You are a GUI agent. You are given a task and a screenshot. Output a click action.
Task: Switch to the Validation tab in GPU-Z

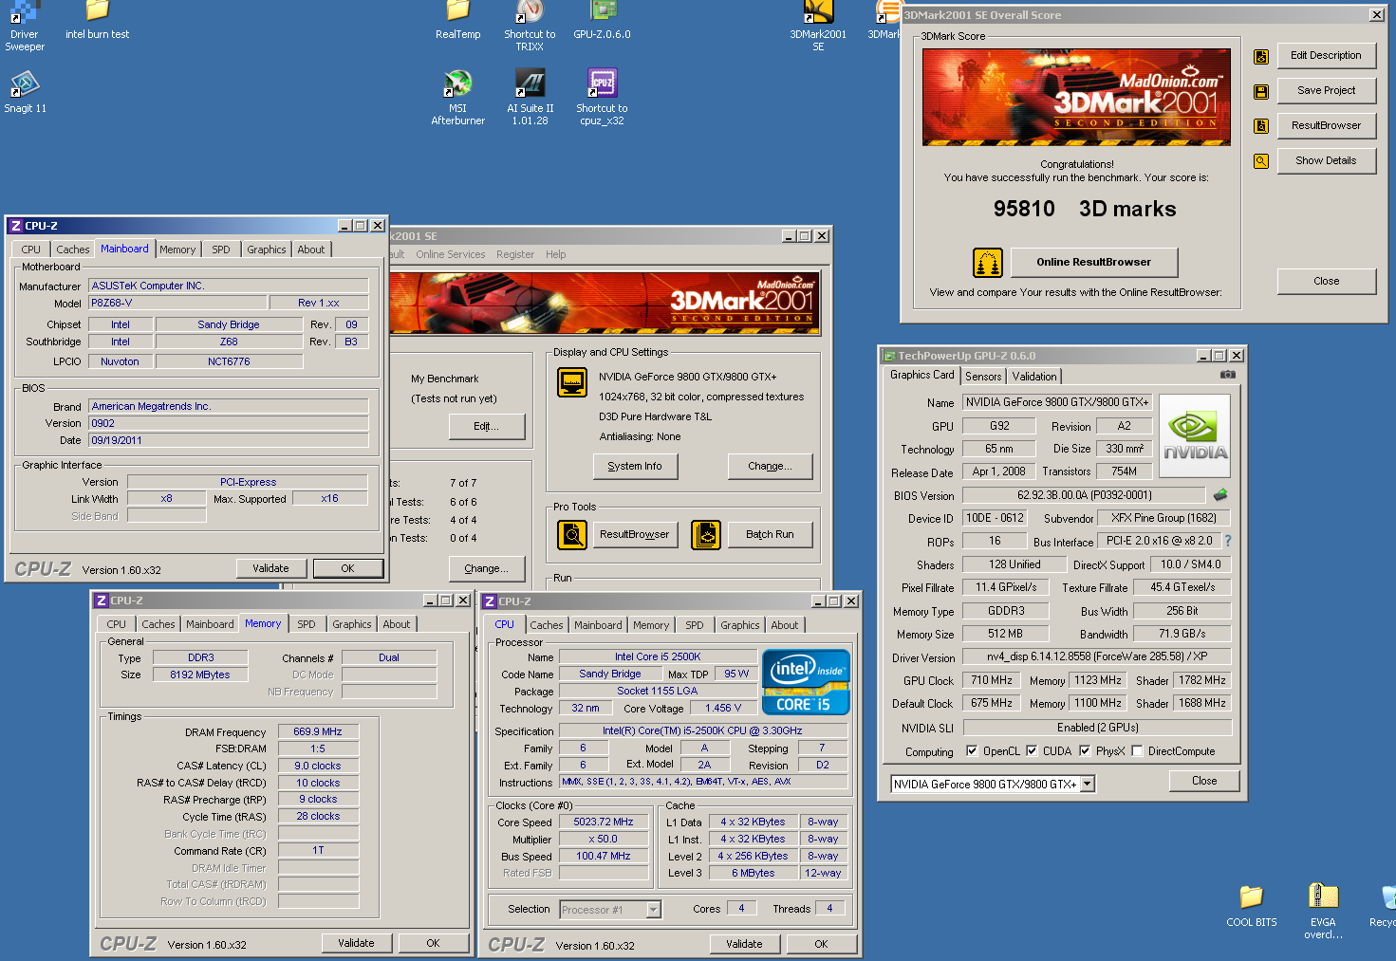pos(1034,377)
